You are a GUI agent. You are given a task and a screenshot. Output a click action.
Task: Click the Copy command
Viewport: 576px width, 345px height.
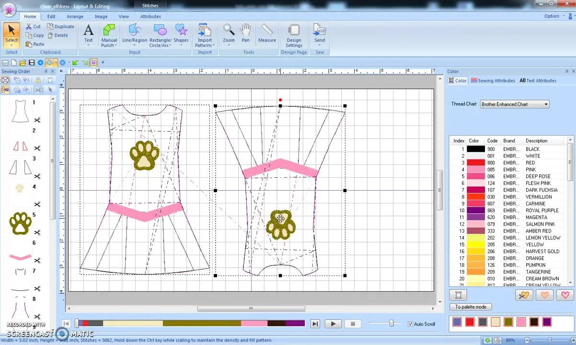click(35, 35)
